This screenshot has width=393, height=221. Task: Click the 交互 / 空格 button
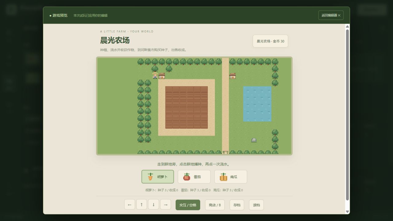[x=188, y=205]
